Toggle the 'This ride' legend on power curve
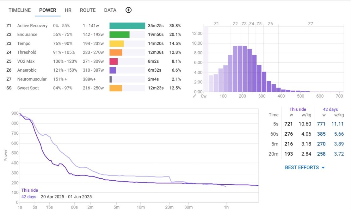The image size is (351, 212). coord(30,190)
